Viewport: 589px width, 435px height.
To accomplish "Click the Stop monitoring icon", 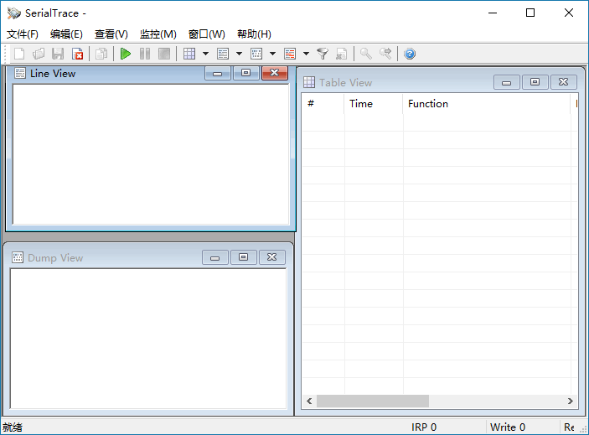I will (x=164, y=54).
